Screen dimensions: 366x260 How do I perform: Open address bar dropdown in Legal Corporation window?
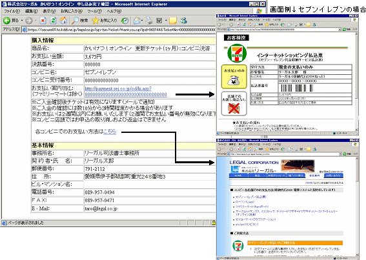(x=340, y=154)
